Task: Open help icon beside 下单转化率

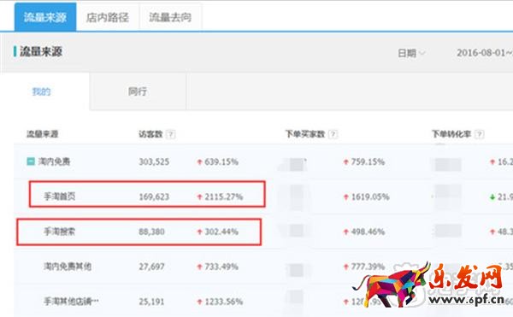Action: (x=480, y=134)
